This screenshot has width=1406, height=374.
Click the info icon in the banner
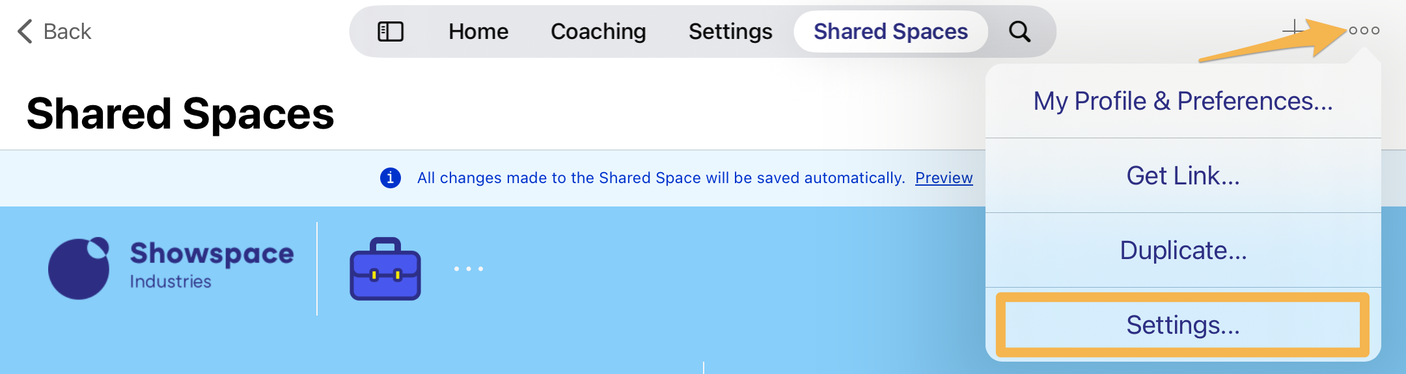coord(391,177)
